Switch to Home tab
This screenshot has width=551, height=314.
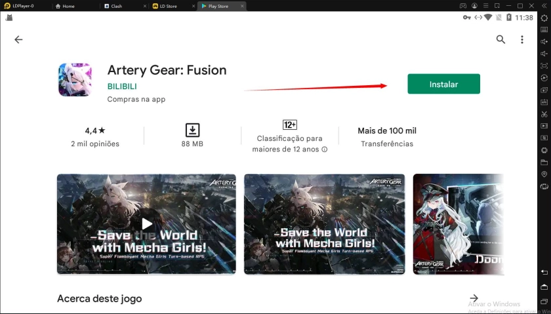65,6
